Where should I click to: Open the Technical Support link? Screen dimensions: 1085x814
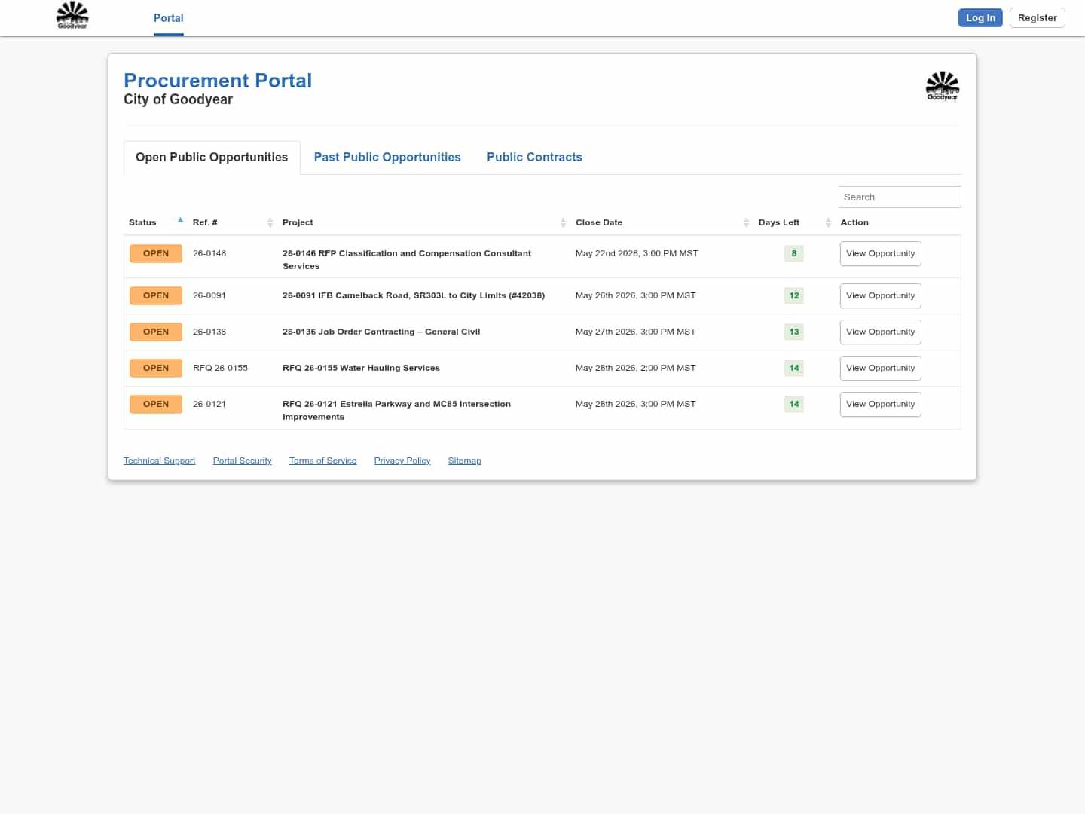tap(159, 461)
